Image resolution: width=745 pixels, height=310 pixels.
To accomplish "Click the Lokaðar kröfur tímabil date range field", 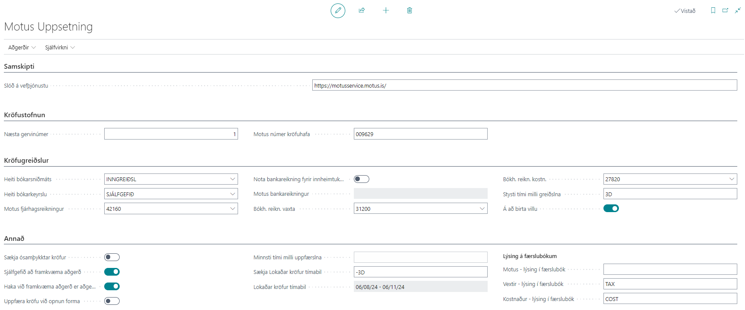I will point(421,287).
